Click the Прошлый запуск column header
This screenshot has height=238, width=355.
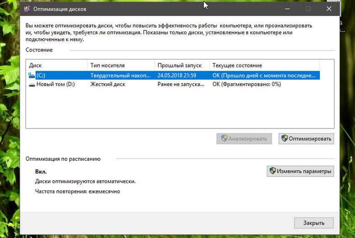point(182,65)
